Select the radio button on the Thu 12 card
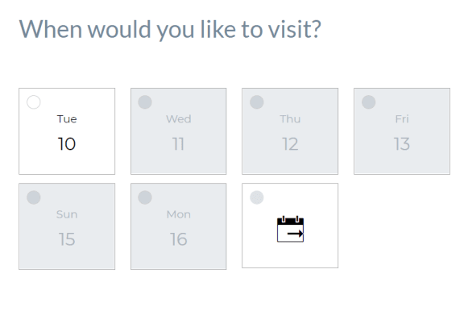464x315 pixels. (257, 102)
